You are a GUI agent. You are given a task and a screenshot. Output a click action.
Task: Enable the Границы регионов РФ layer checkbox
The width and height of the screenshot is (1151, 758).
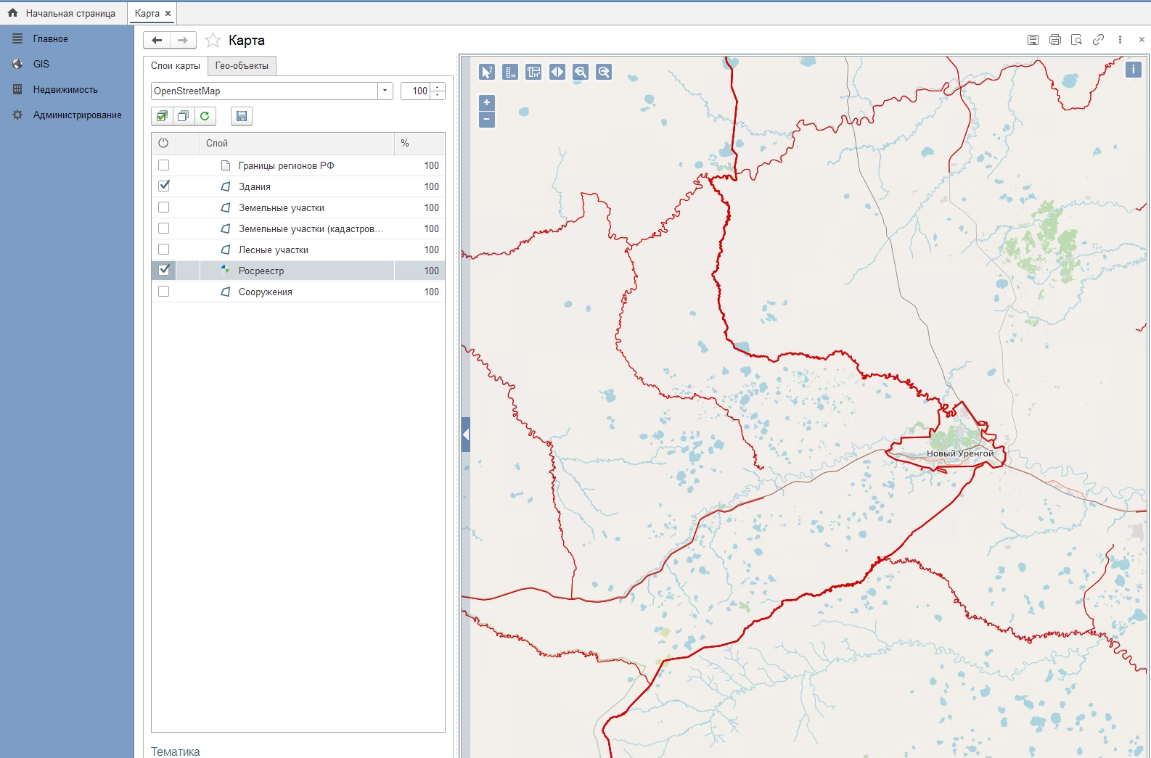point(164,165)
